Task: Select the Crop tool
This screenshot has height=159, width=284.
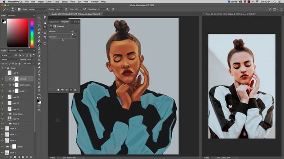Action: (x=39, y=33)
